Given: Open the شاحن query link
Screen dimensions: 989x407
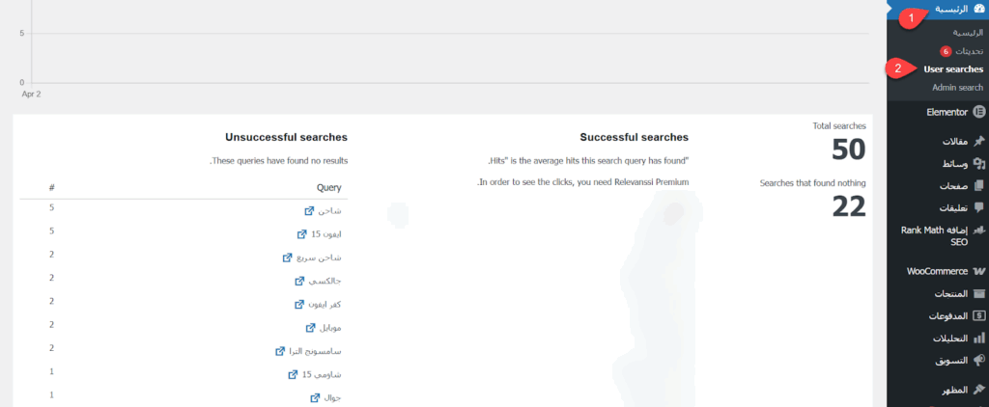Looking at the screenshot, I should (x=329, y=210).
